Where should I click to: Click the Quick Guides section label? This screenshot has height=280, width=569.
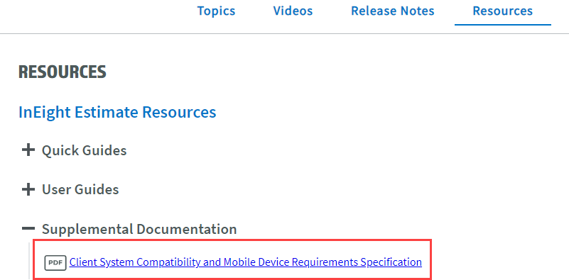(x=85, y=150)
